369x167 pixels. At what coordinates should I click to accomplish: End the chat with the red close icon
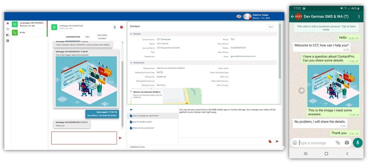[121, 27]
